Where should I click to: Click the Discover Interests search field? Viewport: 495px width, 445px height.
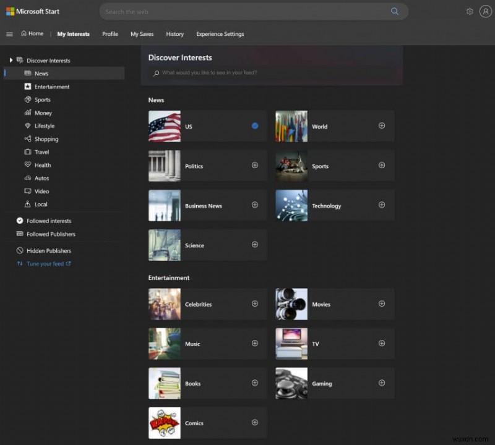[272, 73]
